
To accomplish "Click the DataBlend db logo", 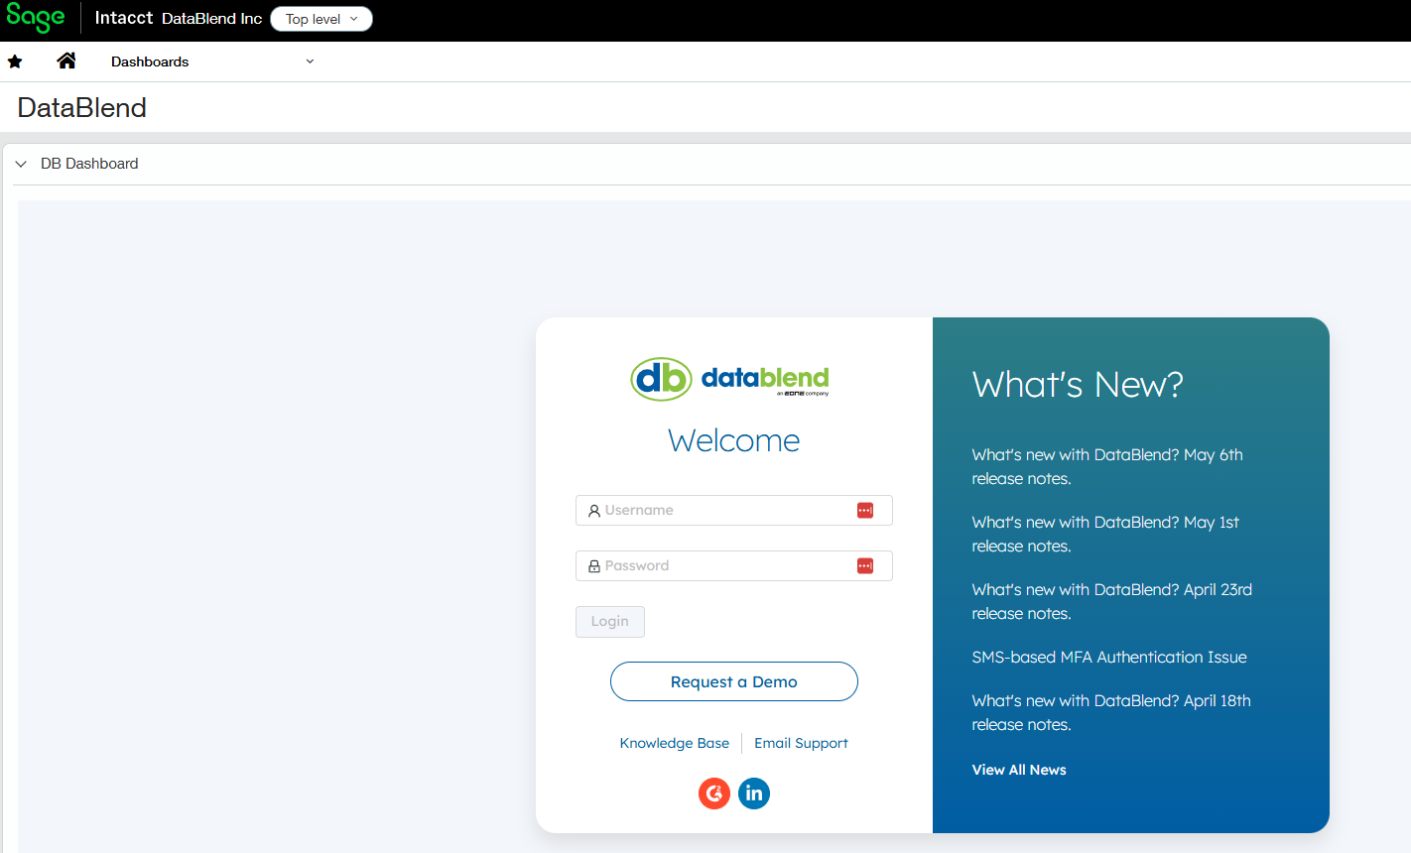I will pos(729,379).
